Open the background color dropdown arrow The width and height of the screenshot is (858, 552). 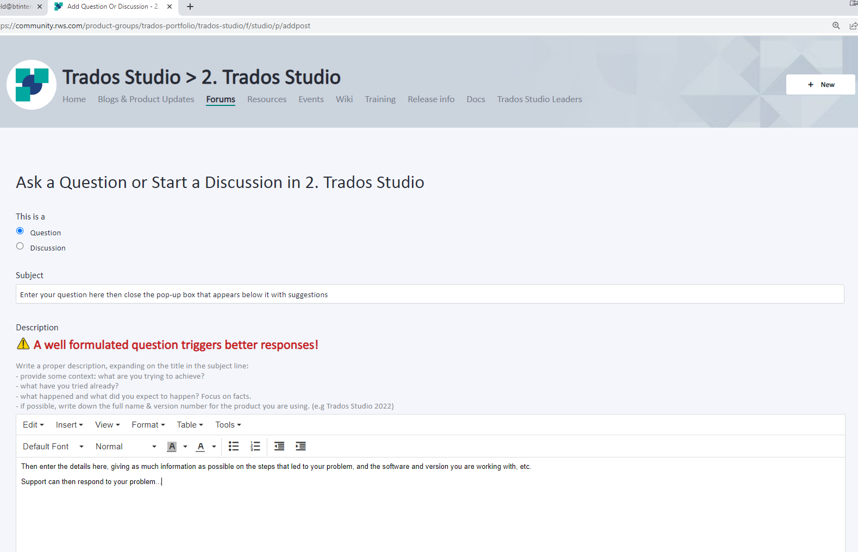pos(185,447)
